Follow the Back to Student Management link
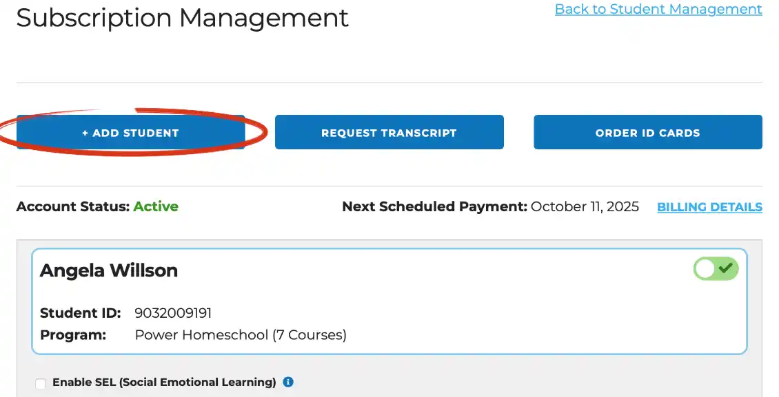This screenshot has width=779, height=397. tap(658, 10)
